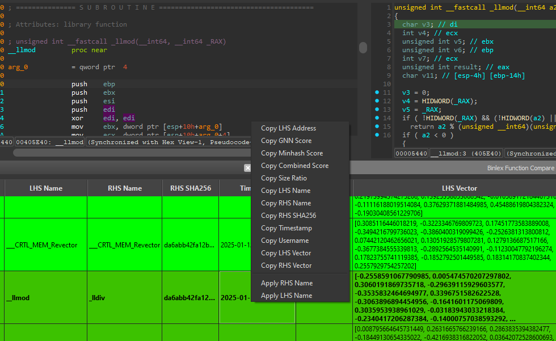Click the 00405E40: __llmod status bar entry
The width and height of the screenshot is (556, 341).
point(50,142)
